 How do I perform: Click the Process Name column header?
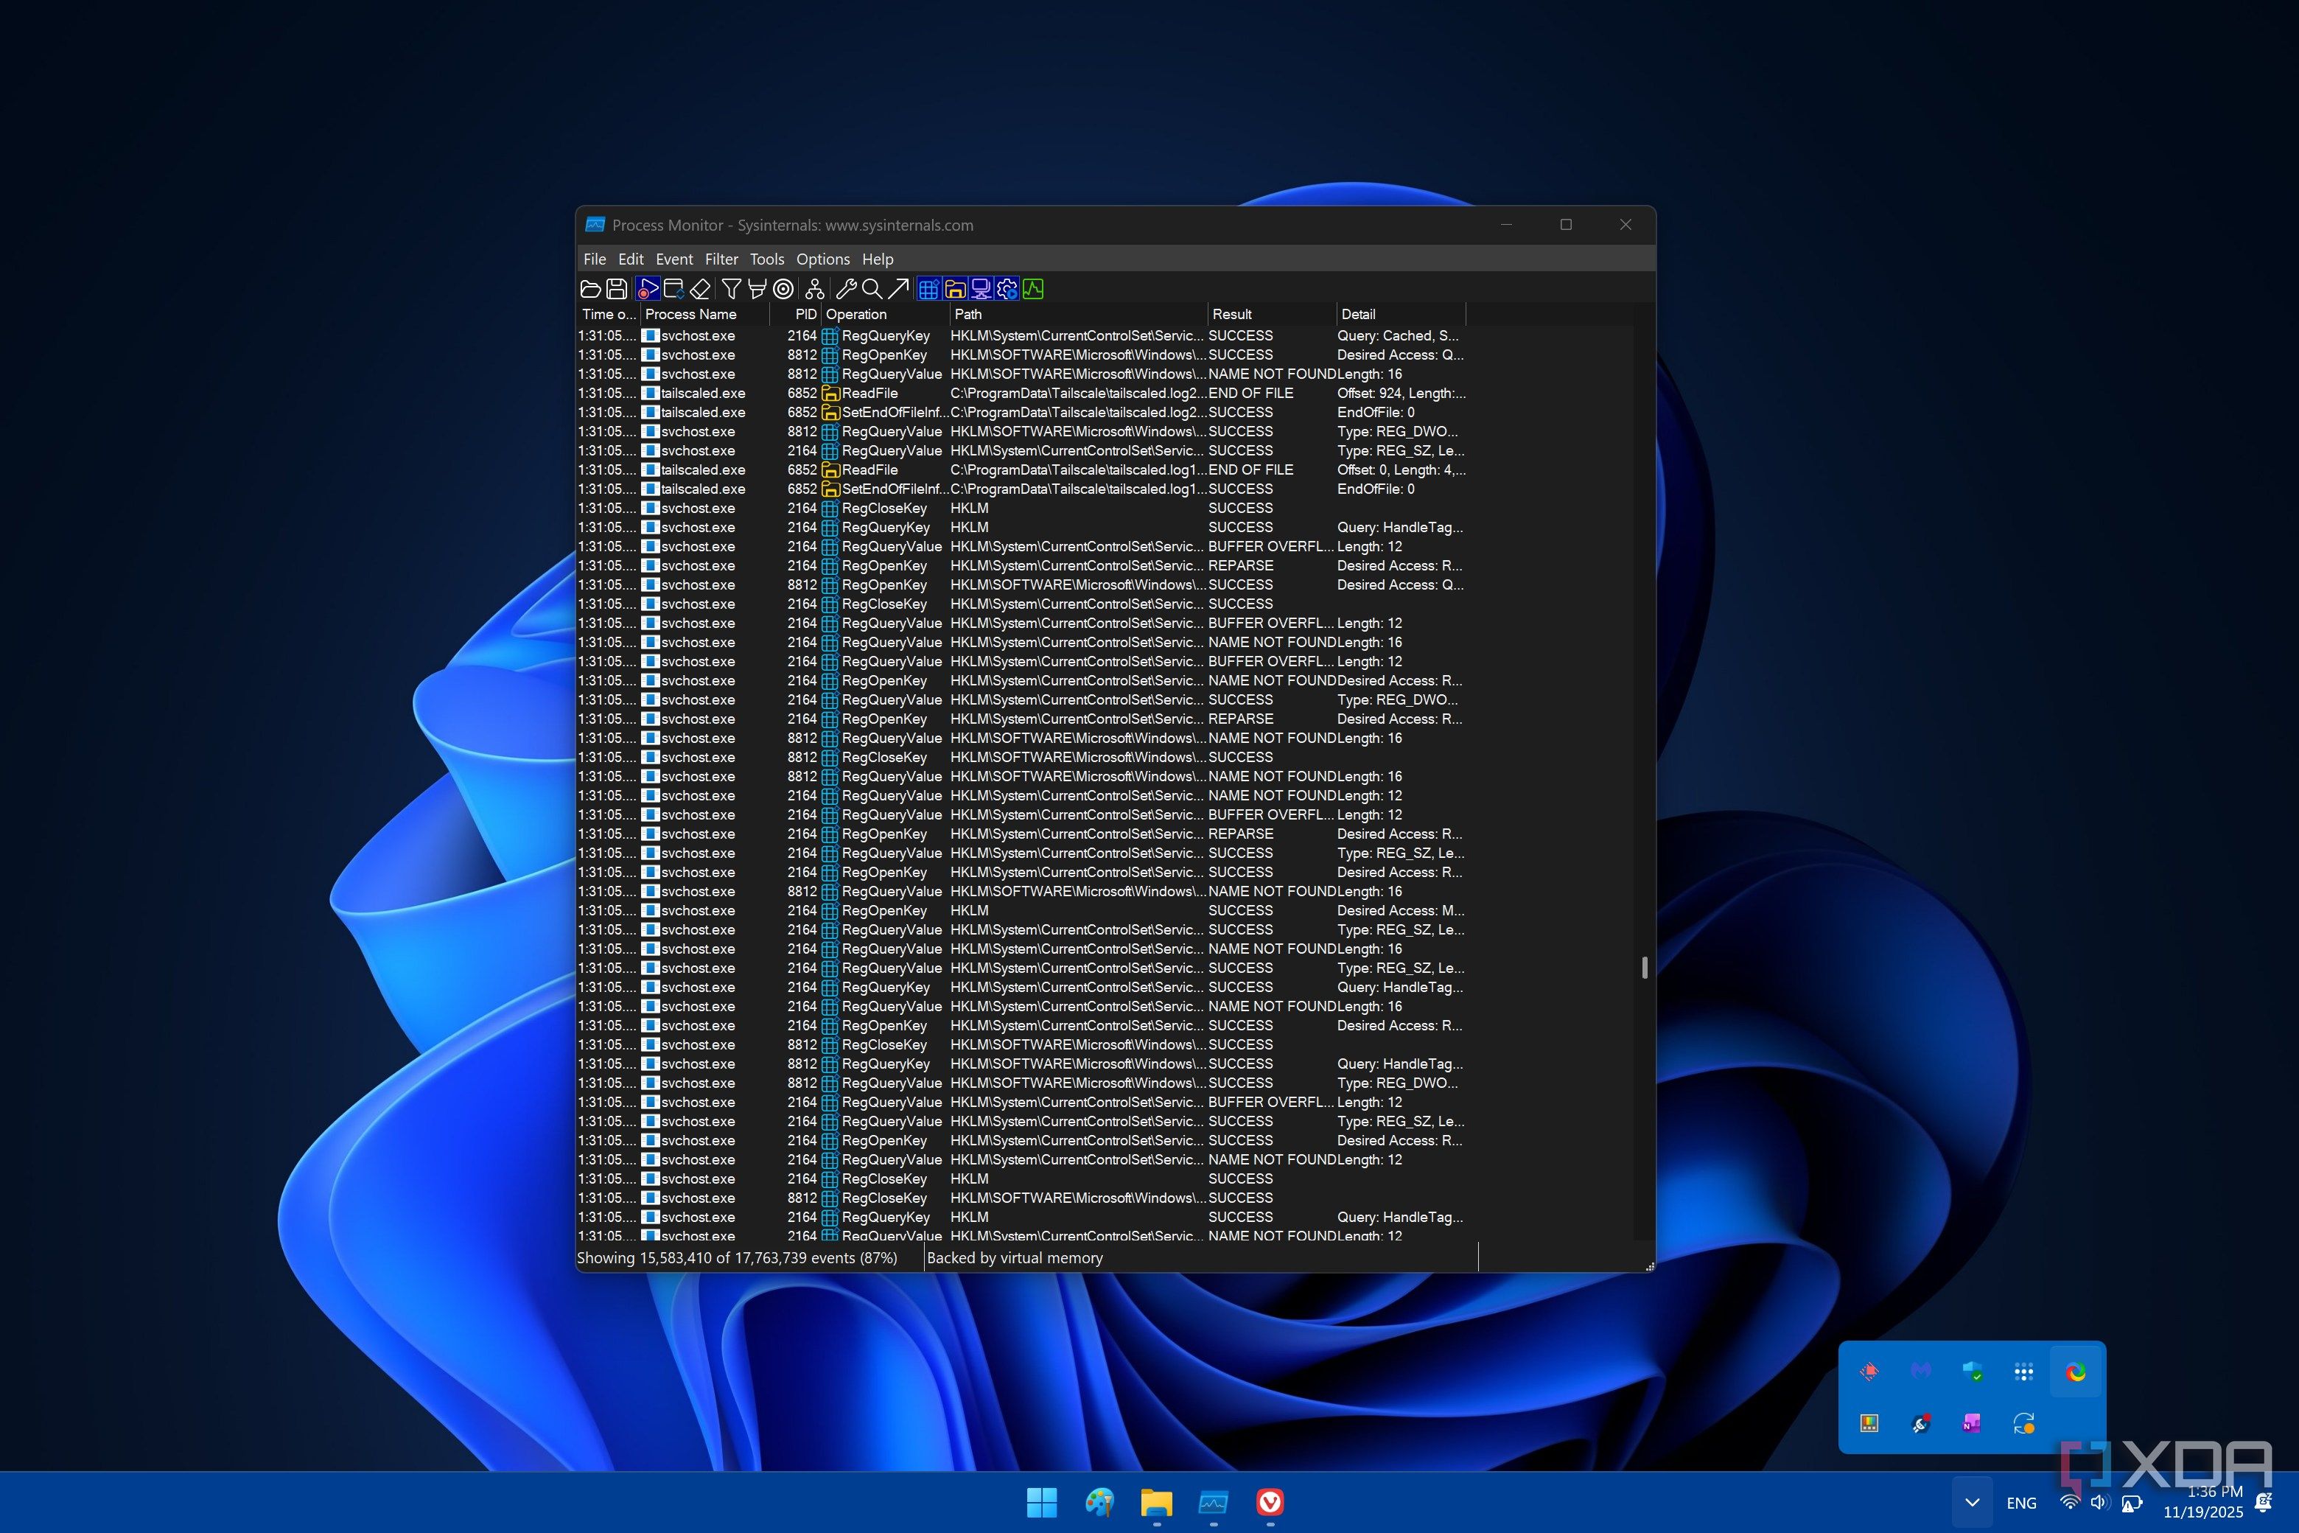704,315
